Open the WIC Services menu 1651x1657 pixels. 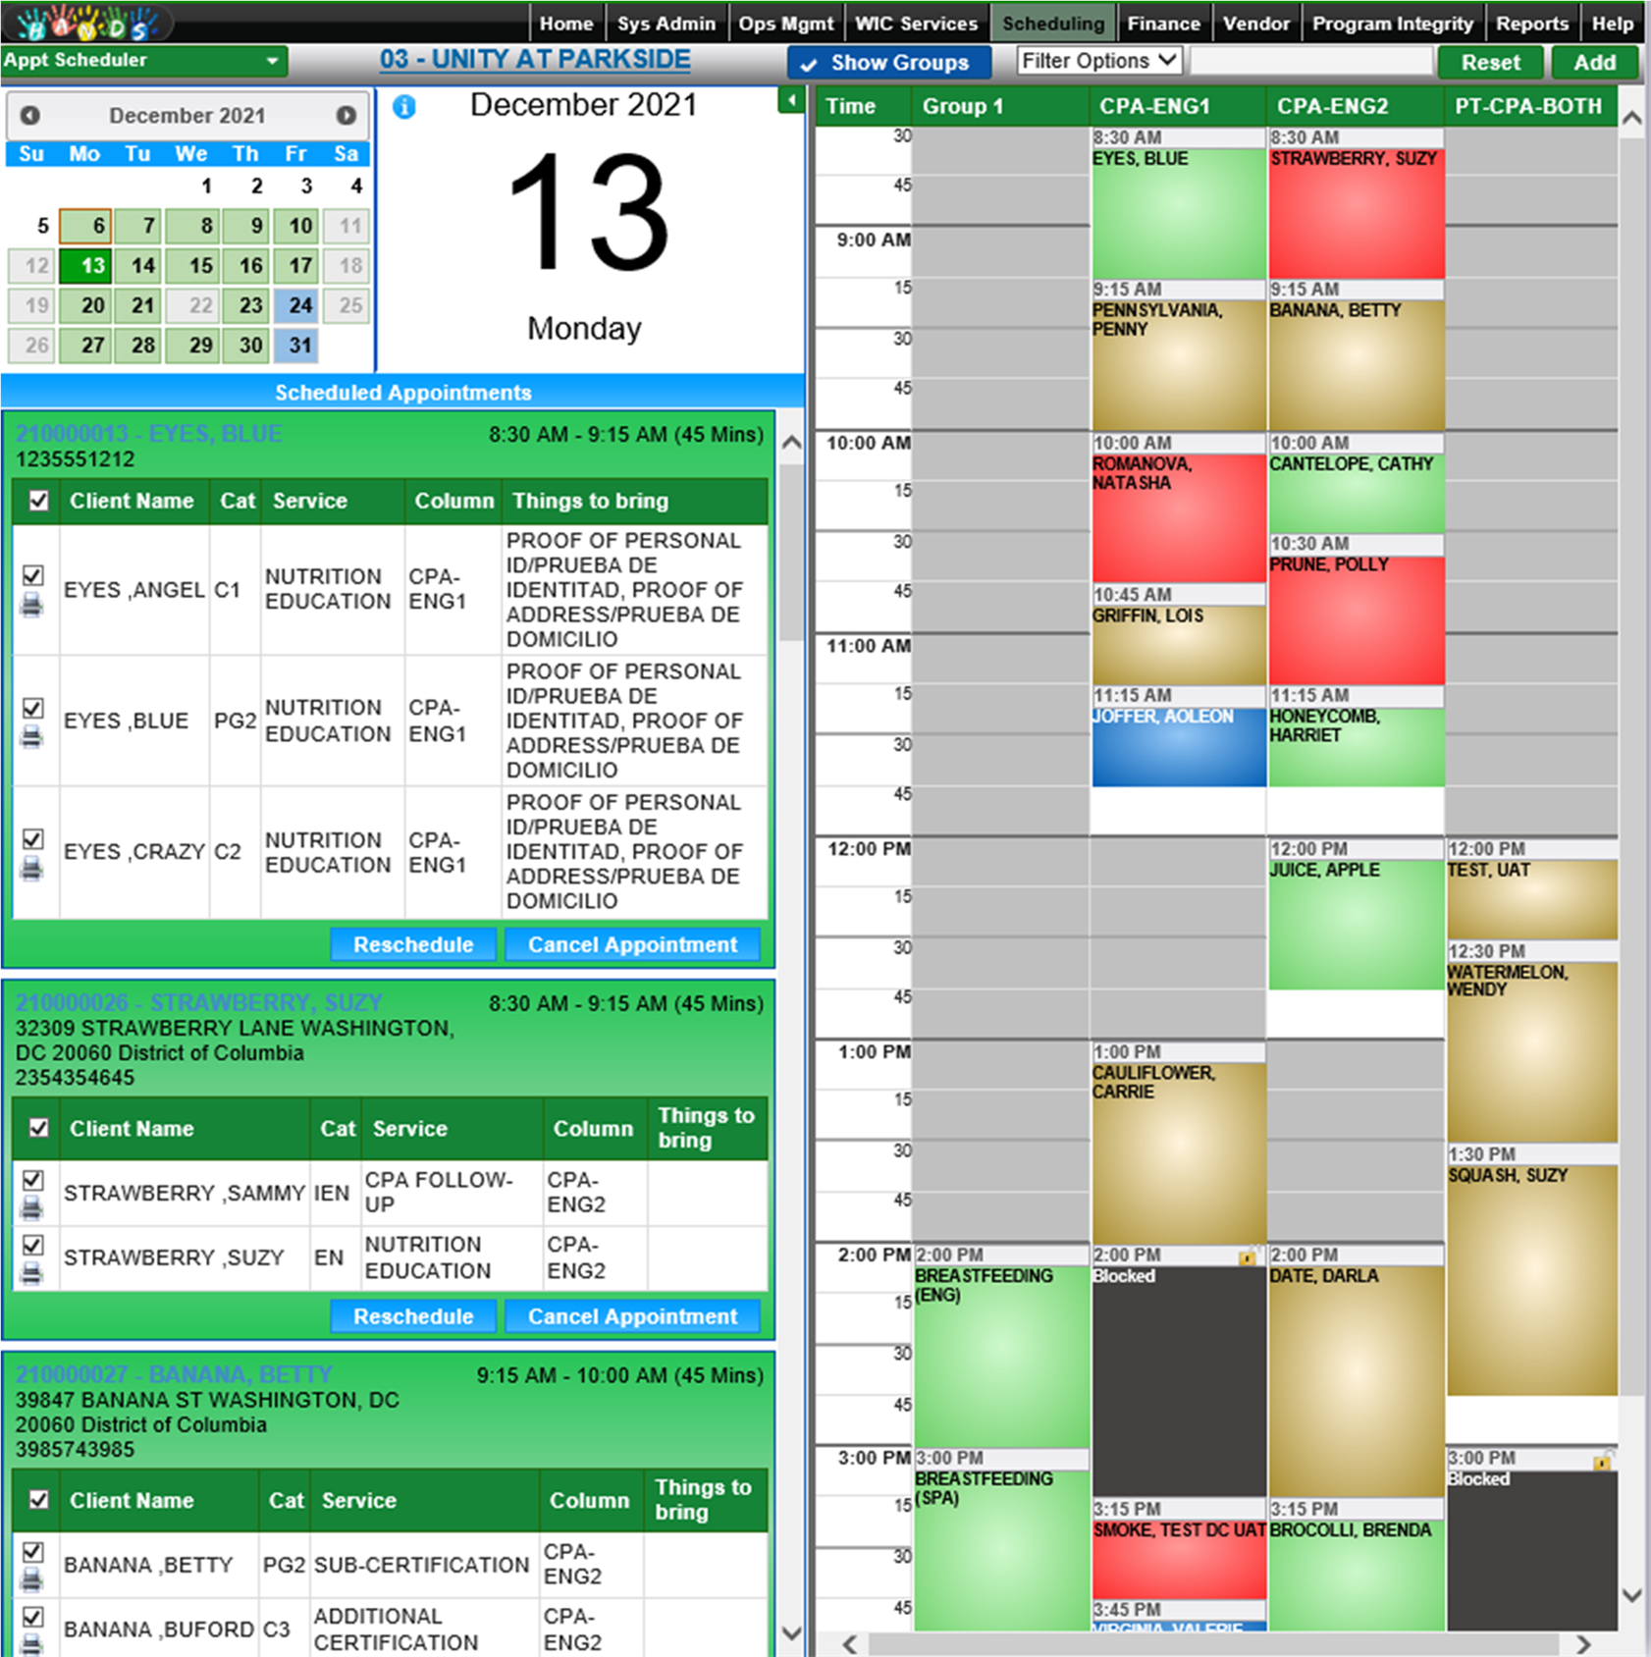(916, 24)
